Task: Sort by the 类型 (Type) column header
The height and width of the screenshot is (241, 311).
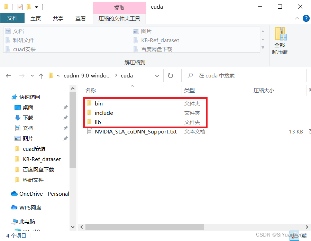Action: tap(190, 90)
